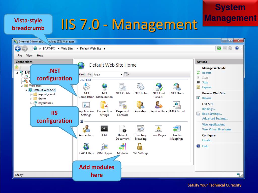Image resolution: width=258 pixels, height=193 pixels.
Task: Open the CGI feature
Action: [104, 131]
